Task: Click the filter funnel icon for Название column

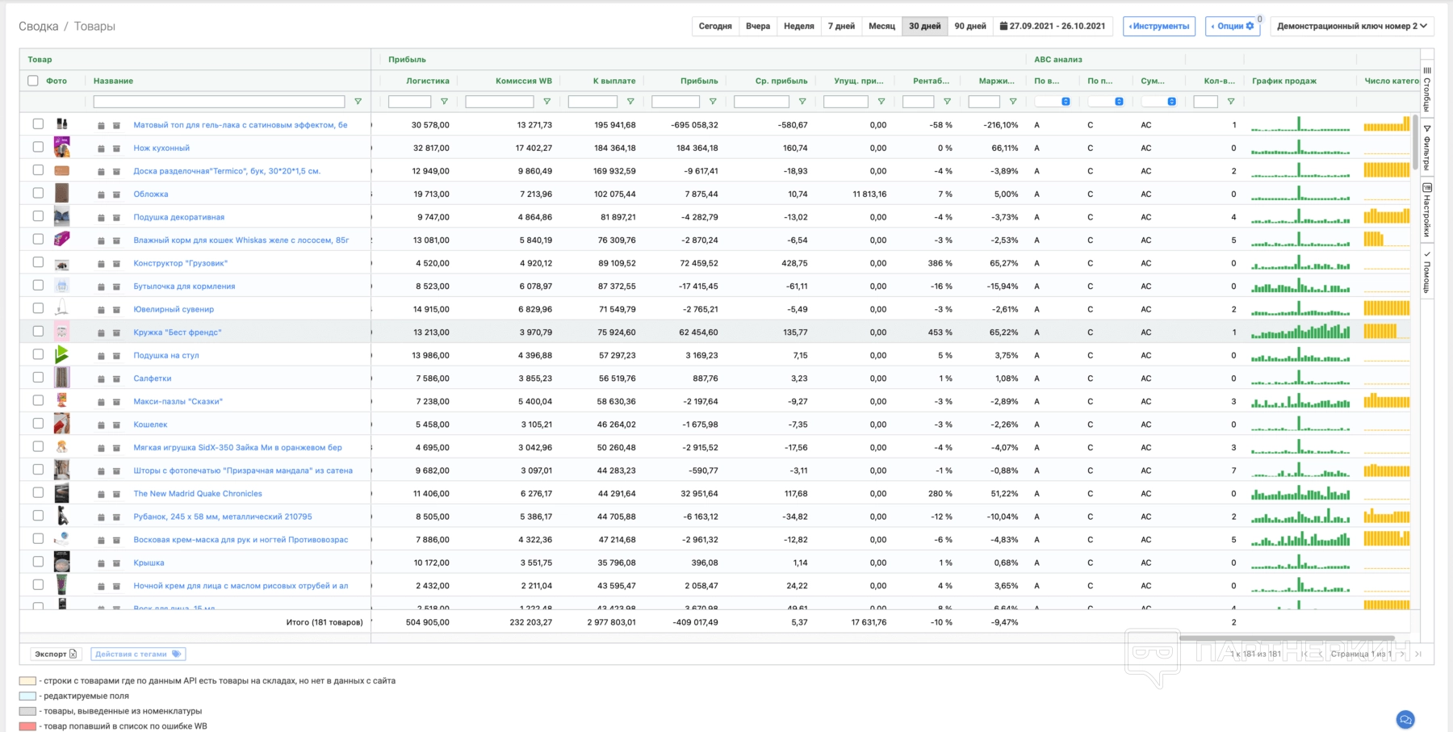Action: tap(358, 102)
